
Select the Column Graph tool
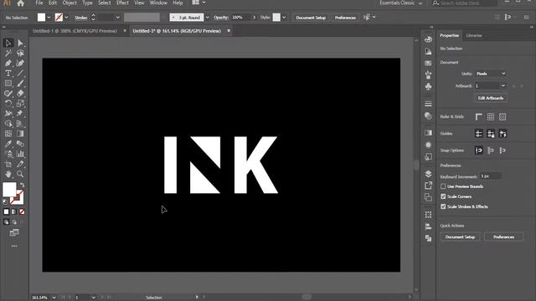[20, 154]
